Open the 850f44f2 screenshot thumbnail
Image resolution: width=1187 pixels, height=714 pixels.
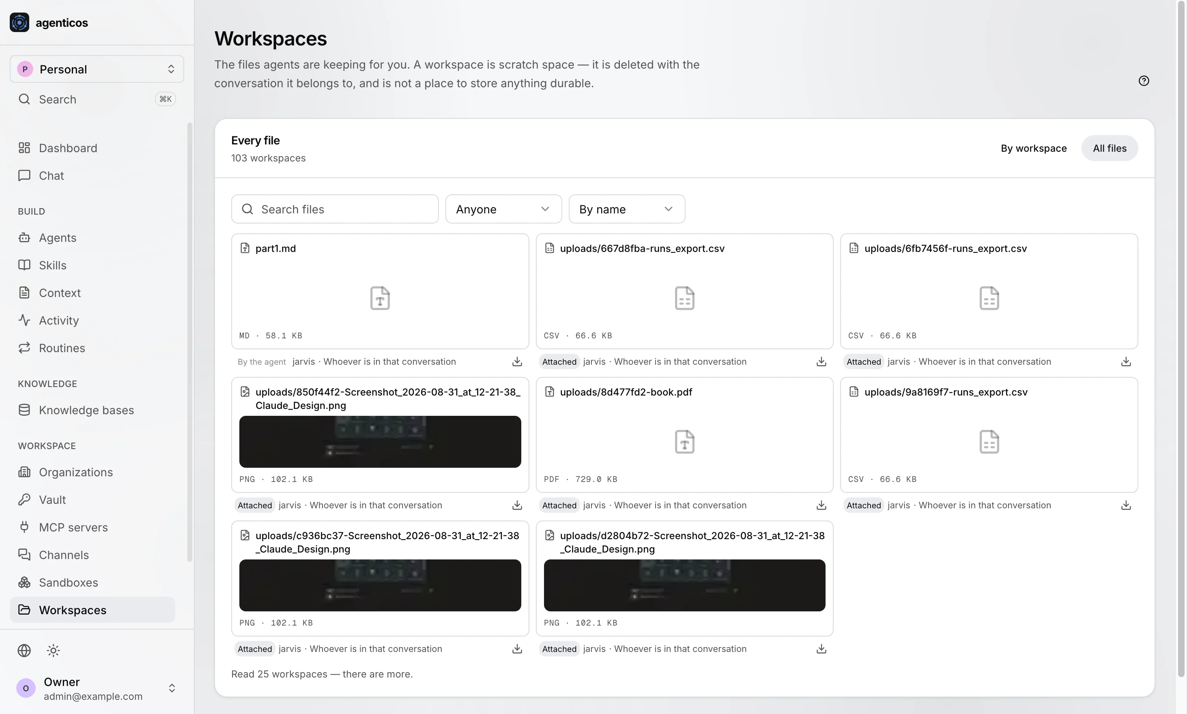point(380,441)
